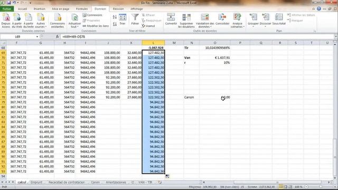Sort descending Z to A icon
The width and height of the screenshot is (338, 190).
pos(115,24)
